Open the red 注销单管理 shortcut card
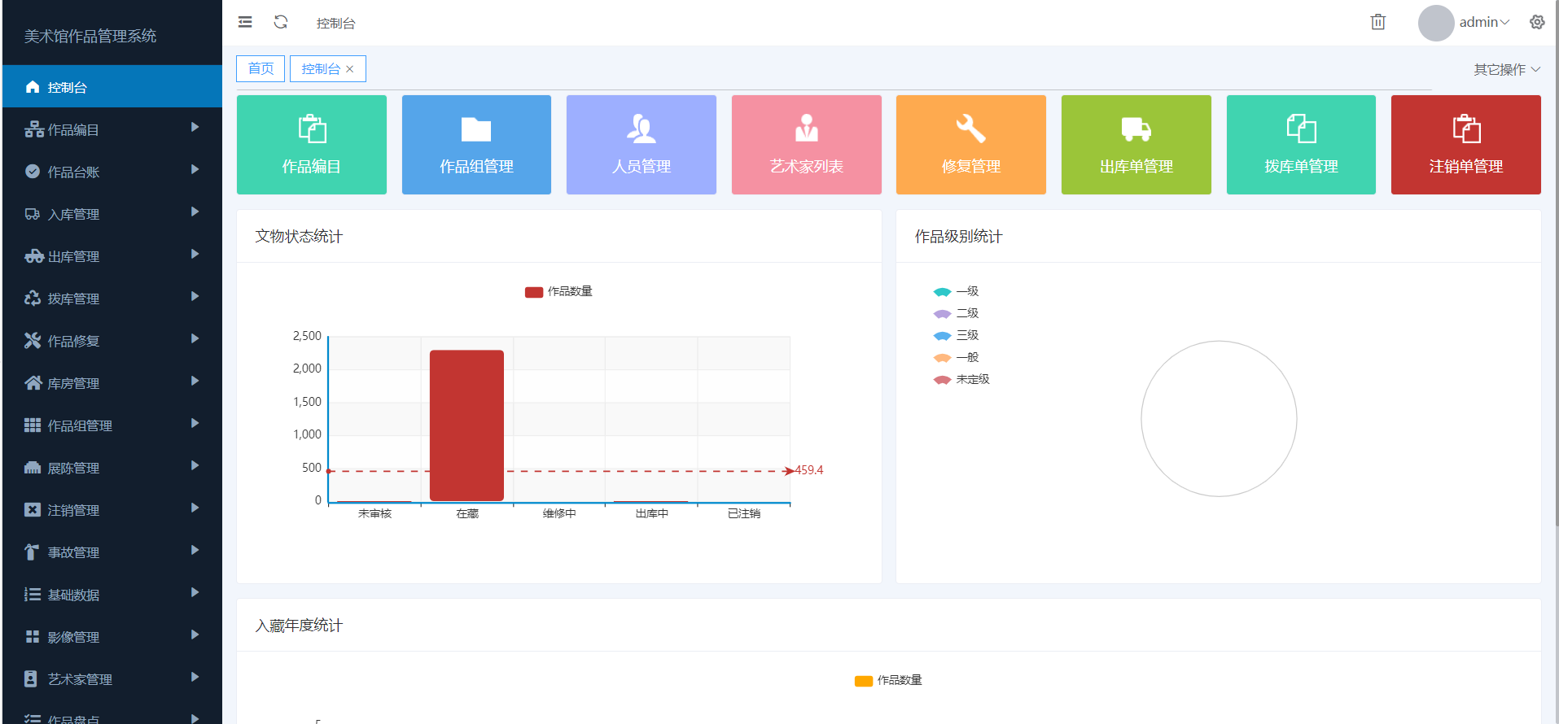Screen dimensions: 1559x724 [x=1466, y=145]
